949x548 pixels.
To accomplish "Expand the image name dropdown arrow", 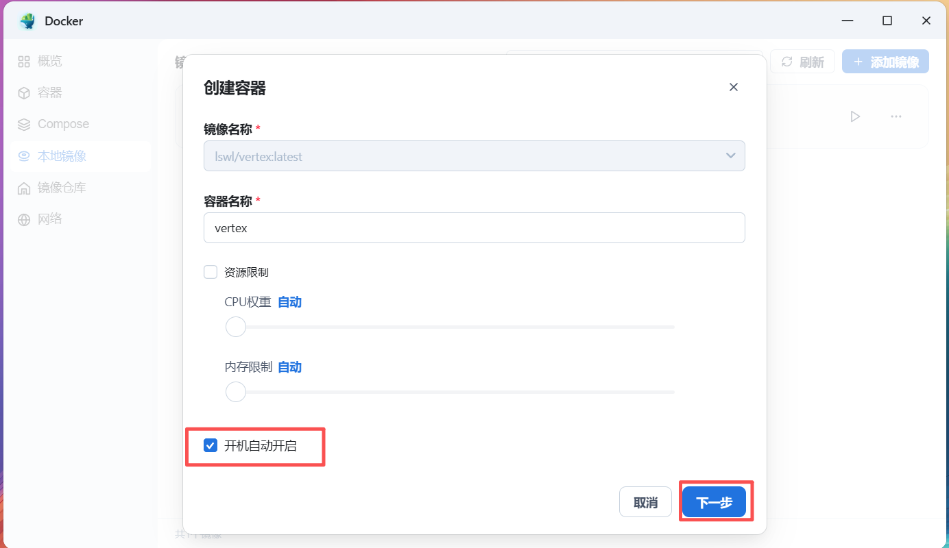I will point(730,156).
